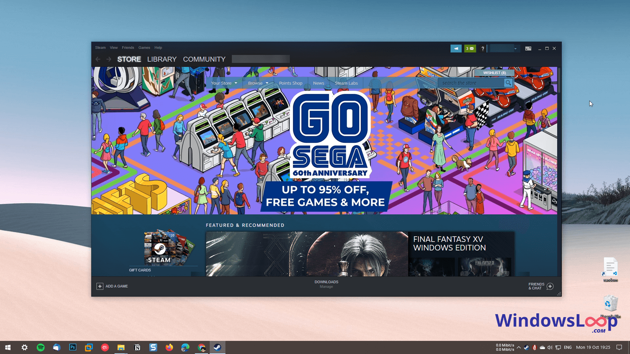Expand the Your Store dropdown
Screen dimensions: 630x354
point(224,83)
